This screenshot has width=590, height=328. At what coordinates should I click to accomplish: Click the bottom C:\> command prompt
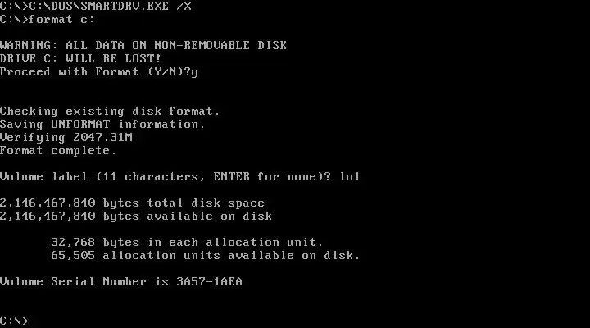(x=14, y=321)
